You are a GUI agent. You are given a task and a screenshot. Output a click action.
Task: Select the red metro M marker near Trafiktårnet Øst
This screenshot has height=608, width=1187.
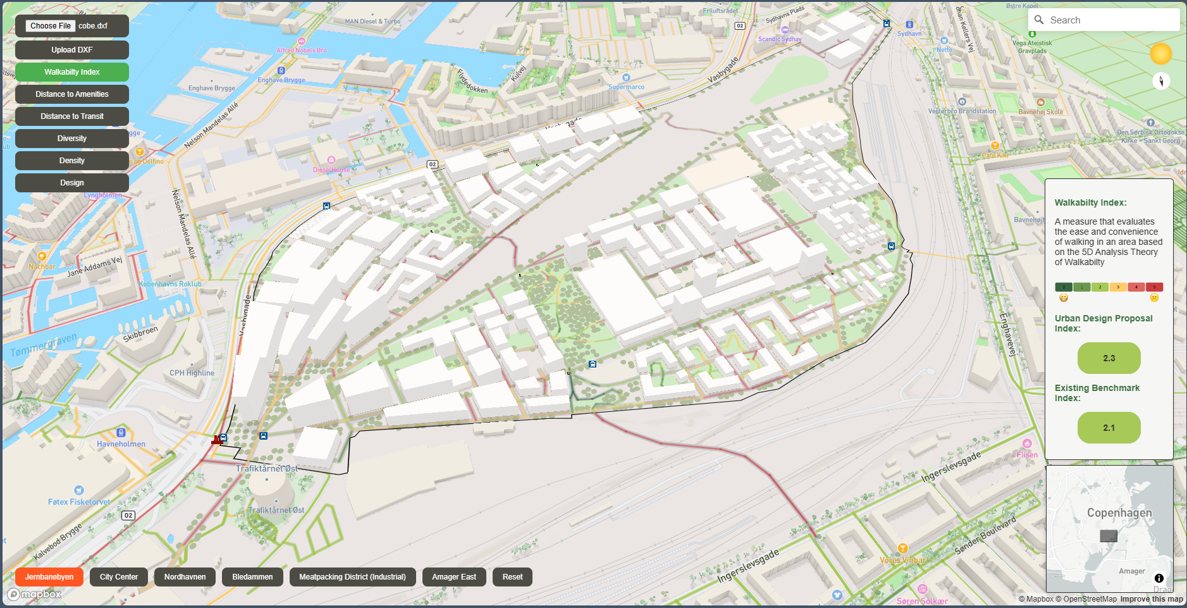coord(216,438)
